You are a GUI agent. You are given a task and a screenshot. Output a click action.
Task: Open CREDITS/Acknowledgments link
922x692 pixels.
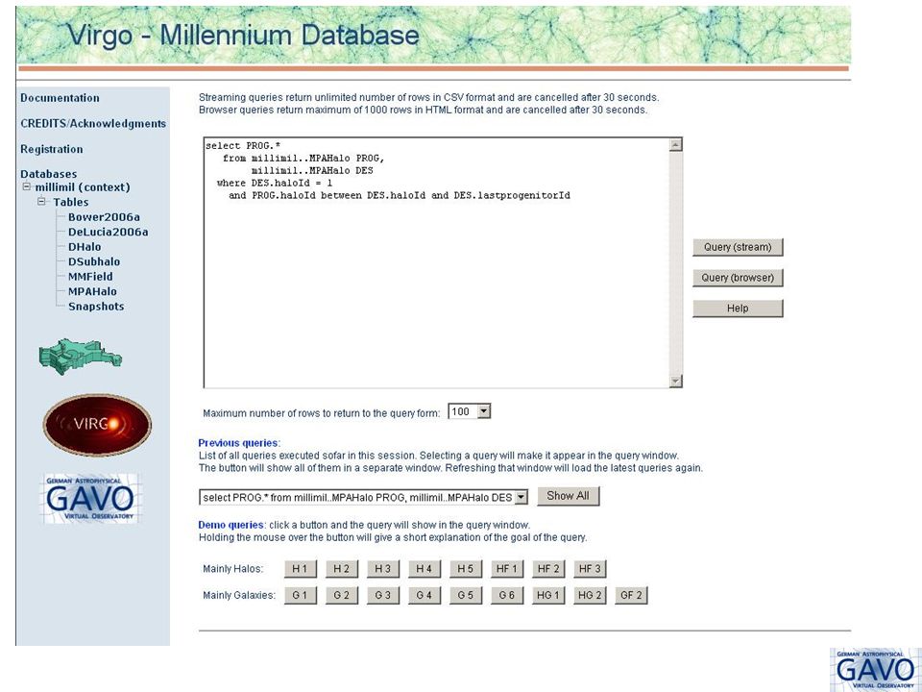[x=93, y=124]
